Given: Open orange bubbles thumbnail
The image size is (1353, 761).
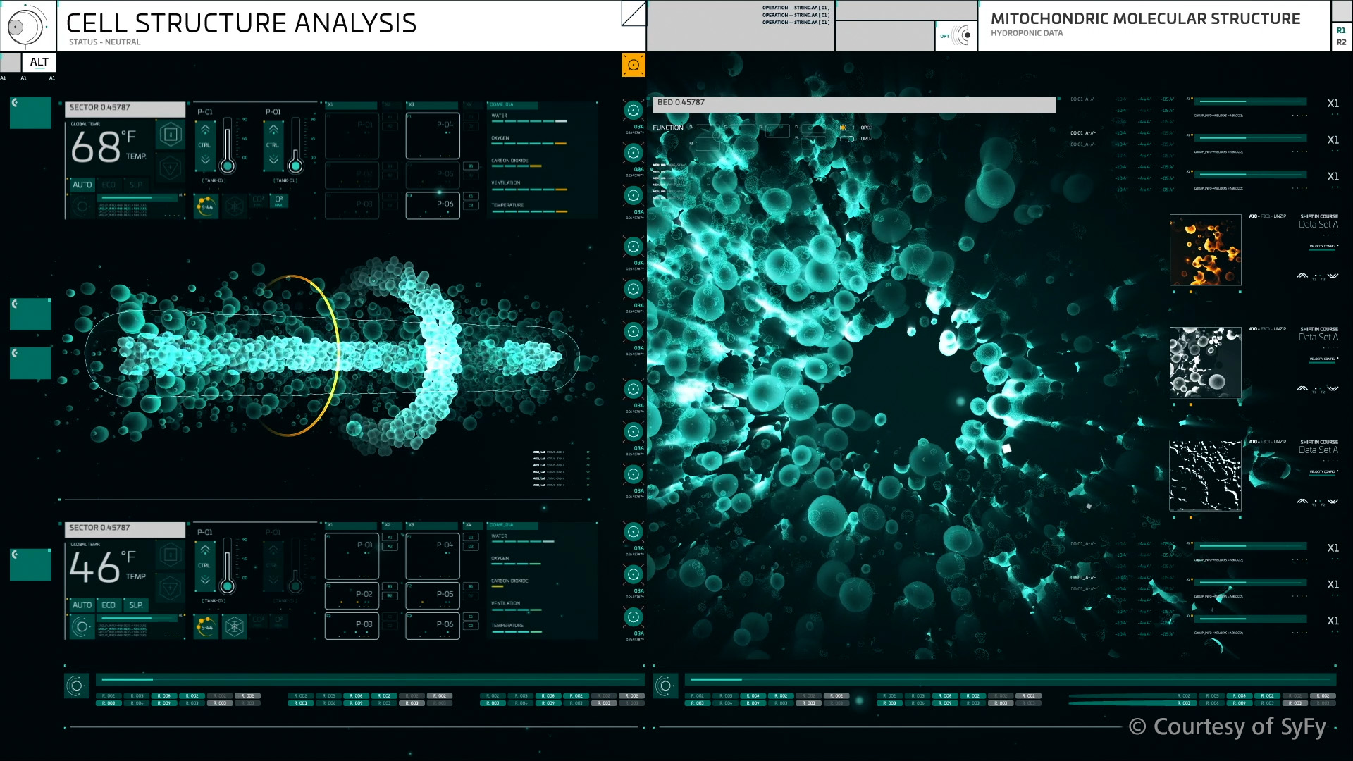Looking at the screenshot, I should [1205, 250].
